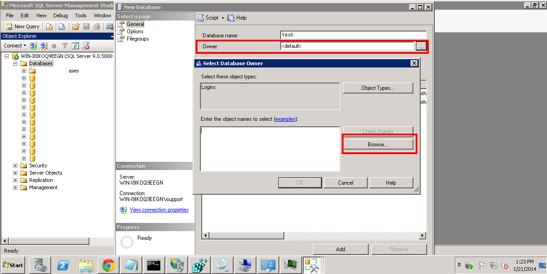Click the Disconnect server icon with red X
This screenshot has height=274, width=547.
44,46
